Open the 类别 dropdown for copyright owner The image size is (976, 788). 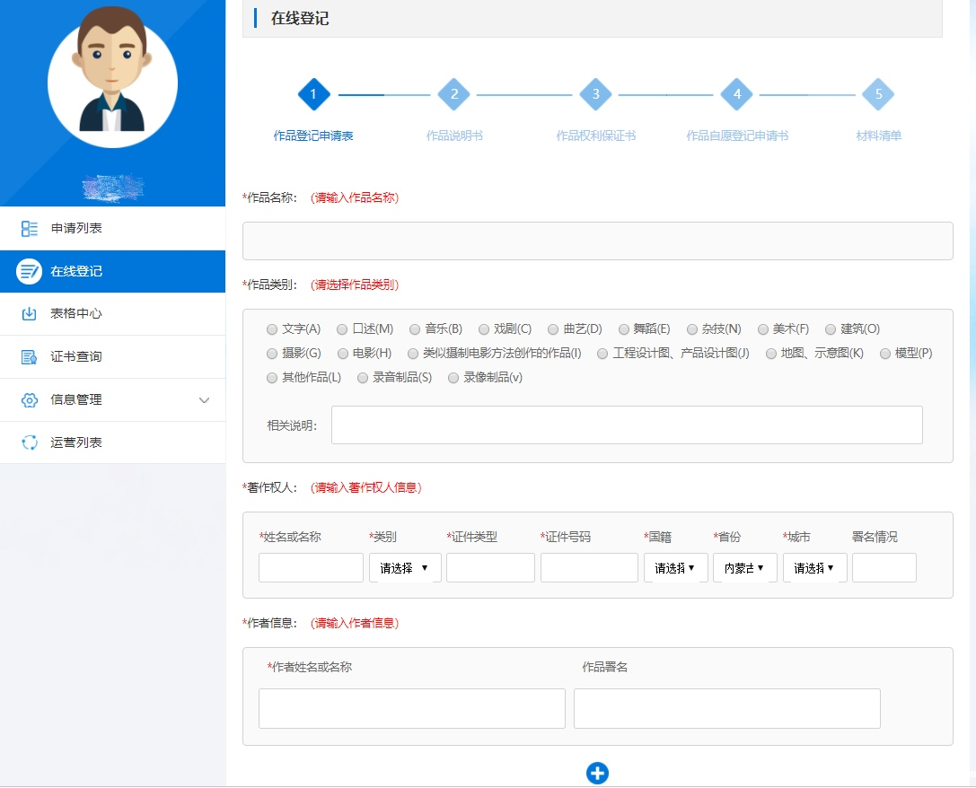404,568
